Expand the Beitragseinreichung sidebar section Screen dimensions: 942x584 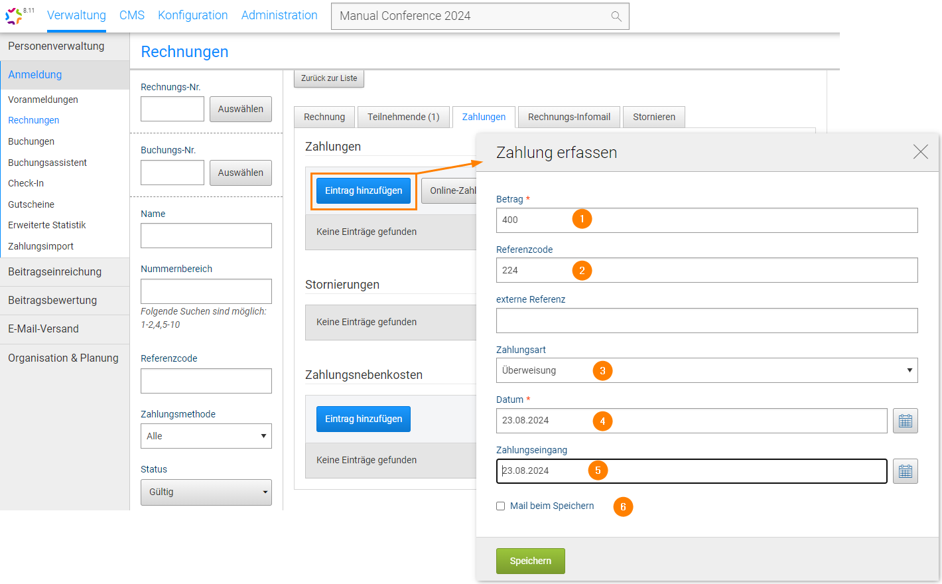tap(54, 272)
